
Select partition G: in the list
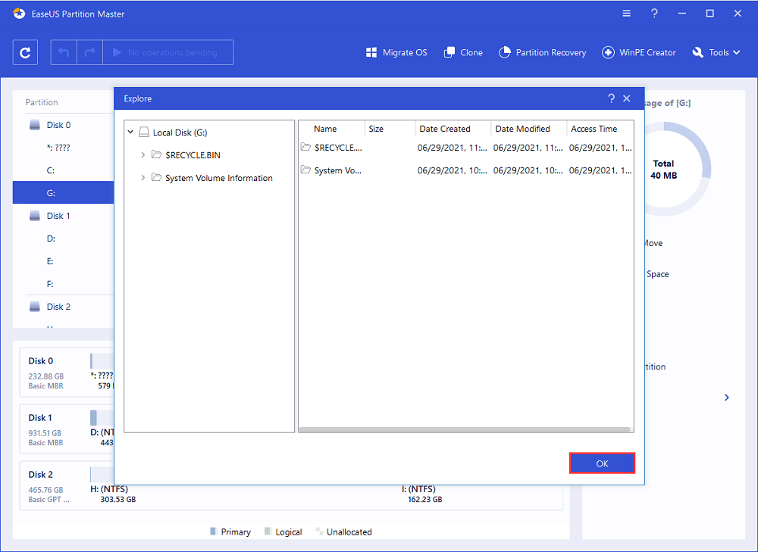click(63, 192)
